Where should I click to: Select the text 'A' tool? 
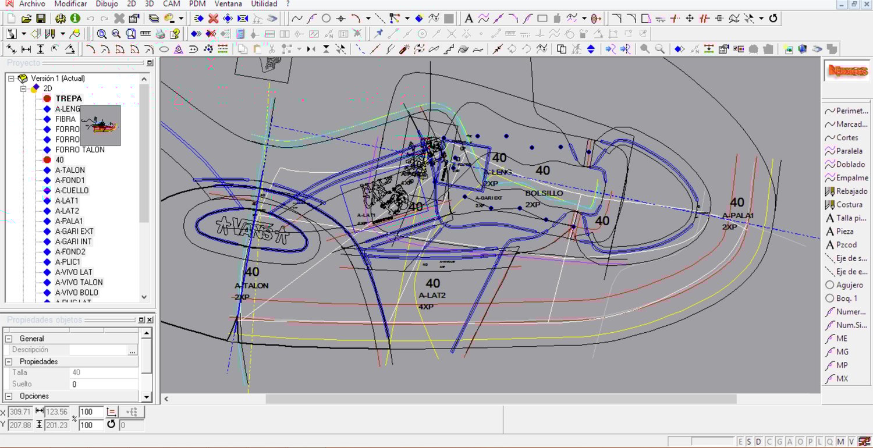pos(469,19)
